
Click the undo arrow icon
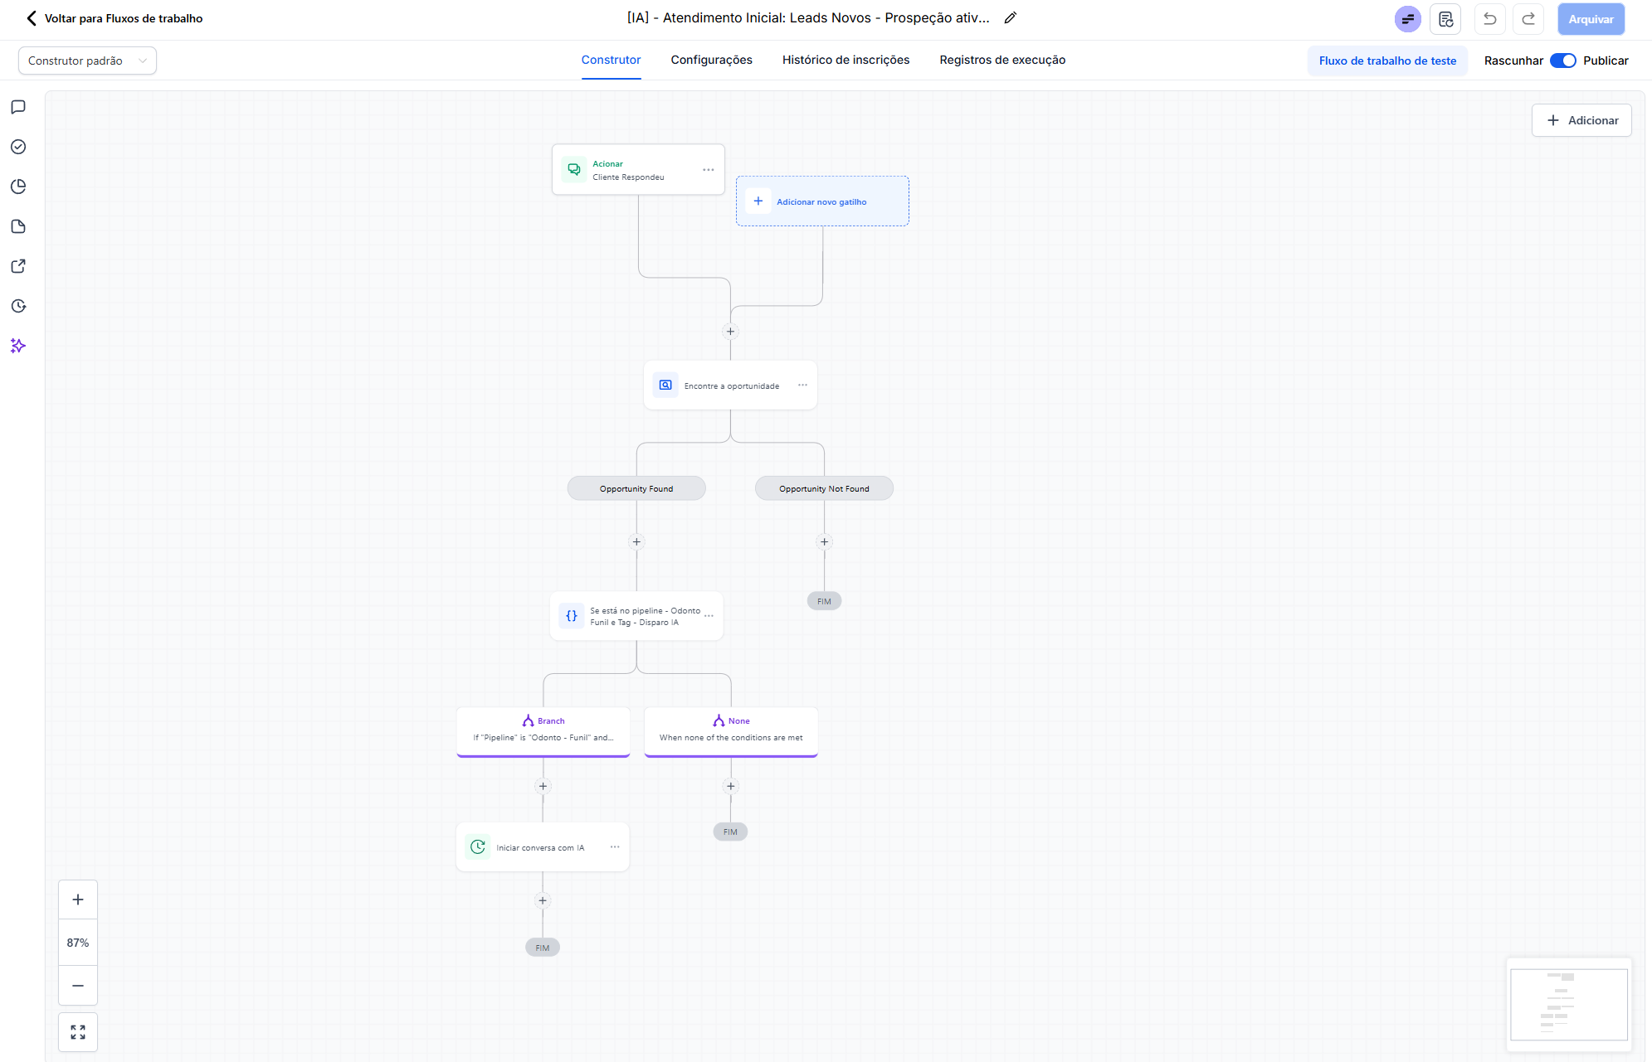tap(1489, 18)
